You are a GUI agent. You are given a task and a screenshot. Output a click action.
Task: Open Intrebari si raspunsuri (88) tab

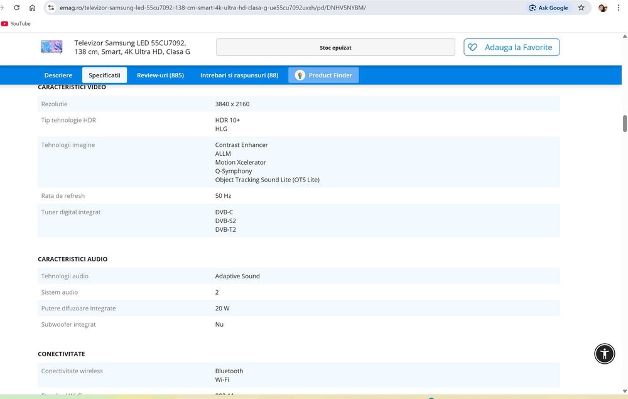point(239,75)
